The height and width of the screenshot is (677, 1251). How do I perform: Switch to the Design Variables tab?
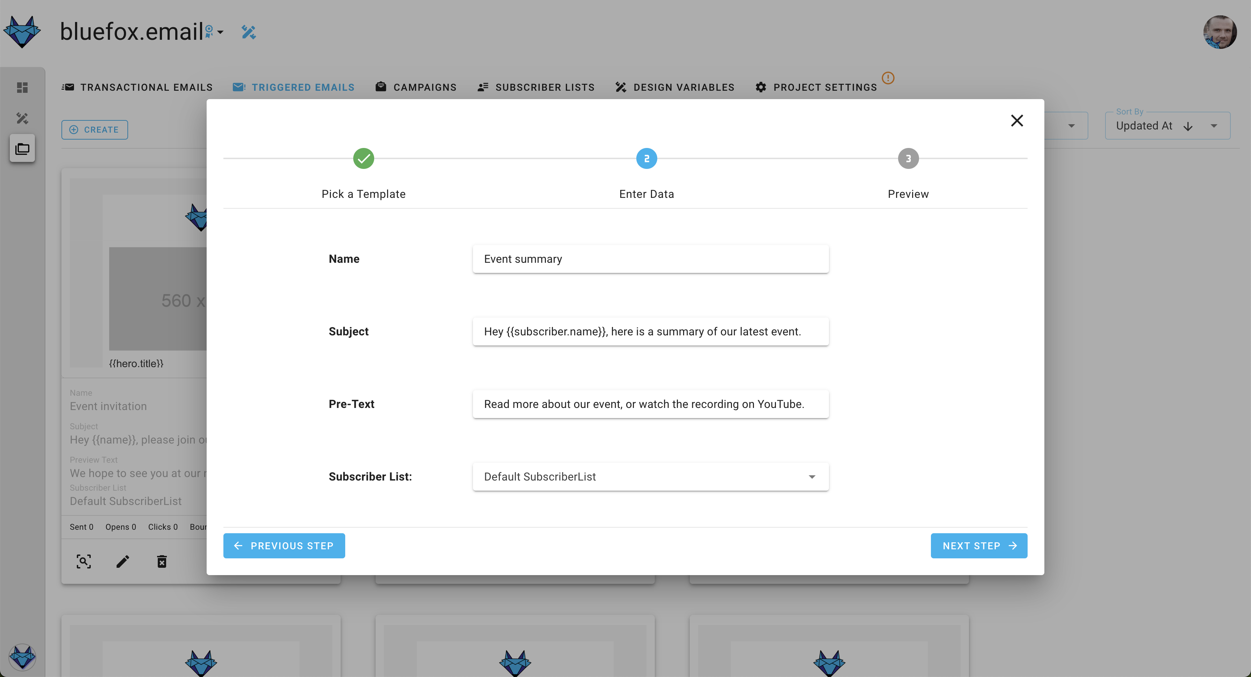[675, 88]
